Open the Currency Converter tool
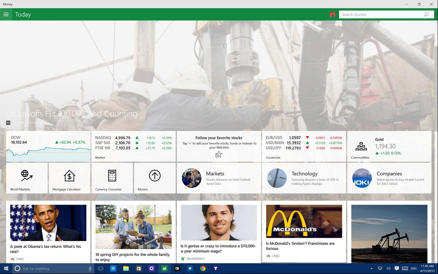This screenshot has height=274, width=438. tap(111, 174)
